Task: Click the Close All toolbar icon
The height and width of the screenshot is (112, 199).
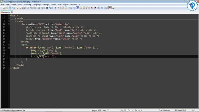Action: pos(20,8)
